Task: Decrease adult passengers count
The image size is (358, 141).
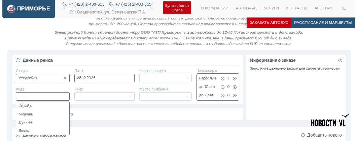Action: coord(222,79)
